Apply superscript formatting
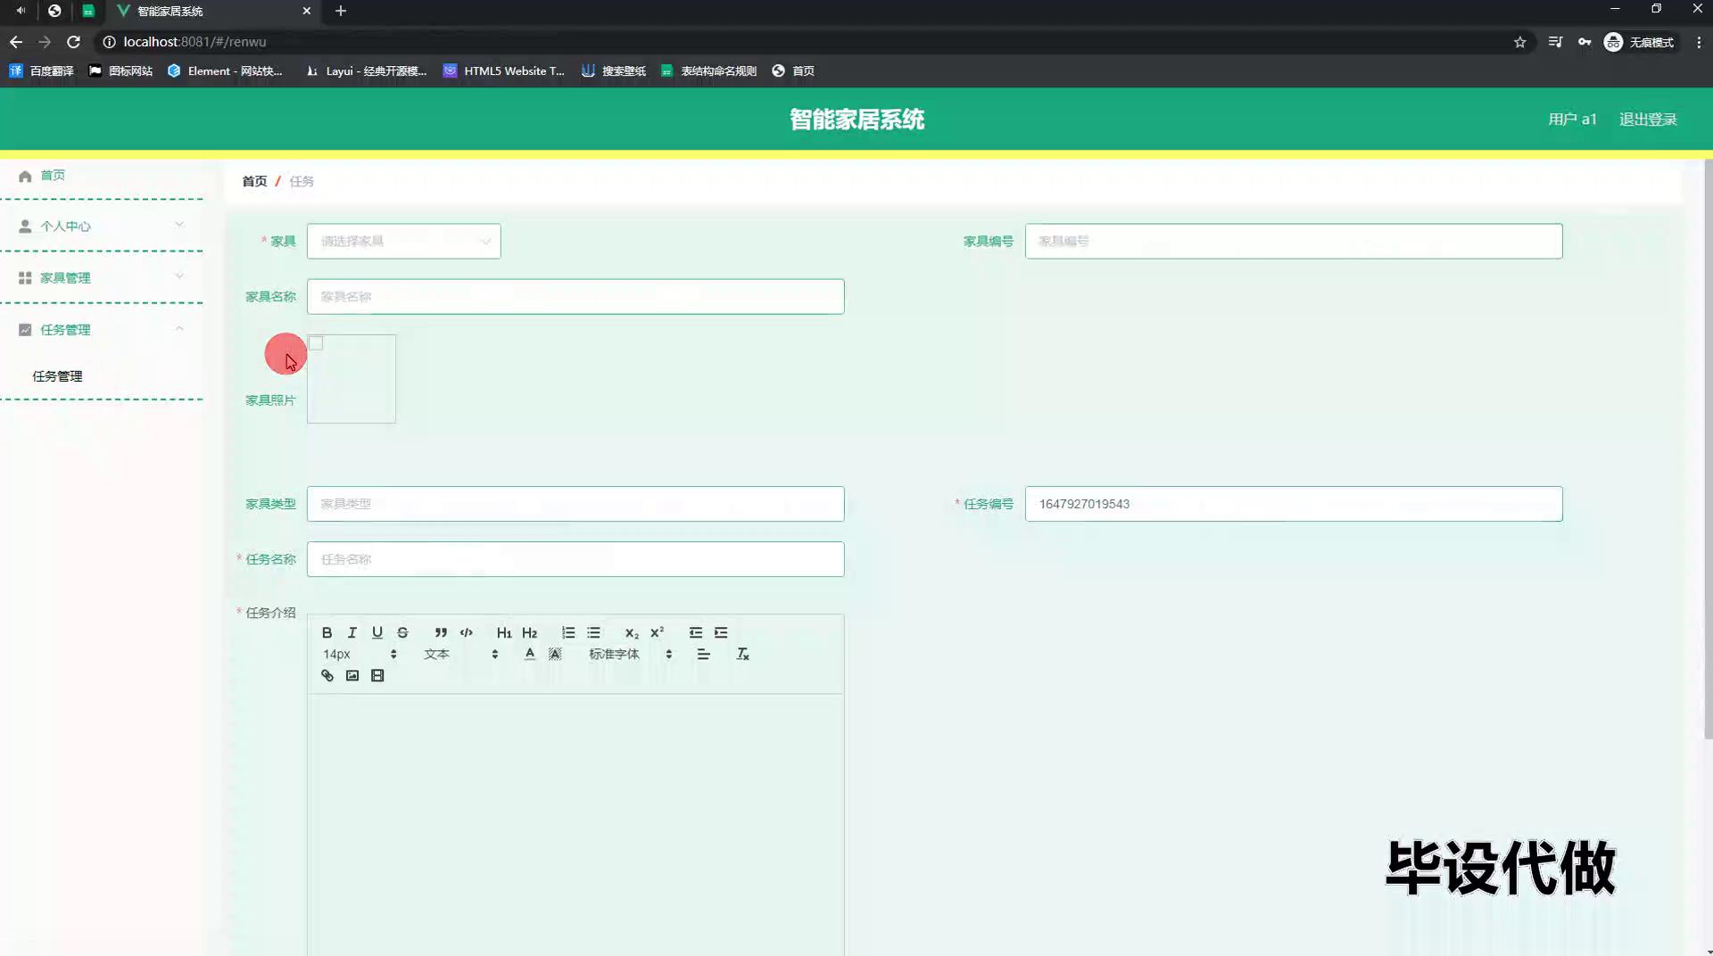Screen dimensions: 1713x956 click(x=658, y=632)
